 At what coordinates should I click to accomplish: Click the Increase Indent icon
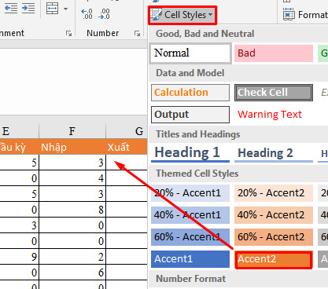pyautogui.click(x=28, y=9)
